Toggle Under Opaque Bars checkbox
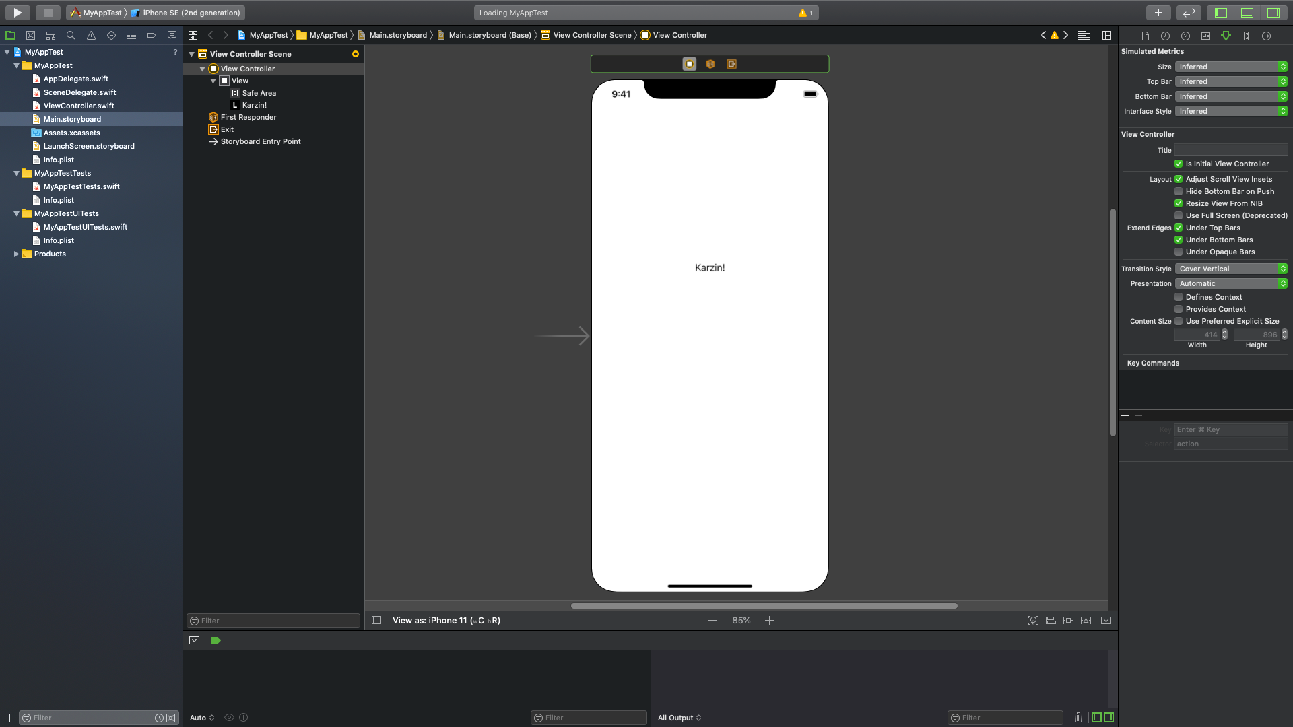 tap(1179, 252)
